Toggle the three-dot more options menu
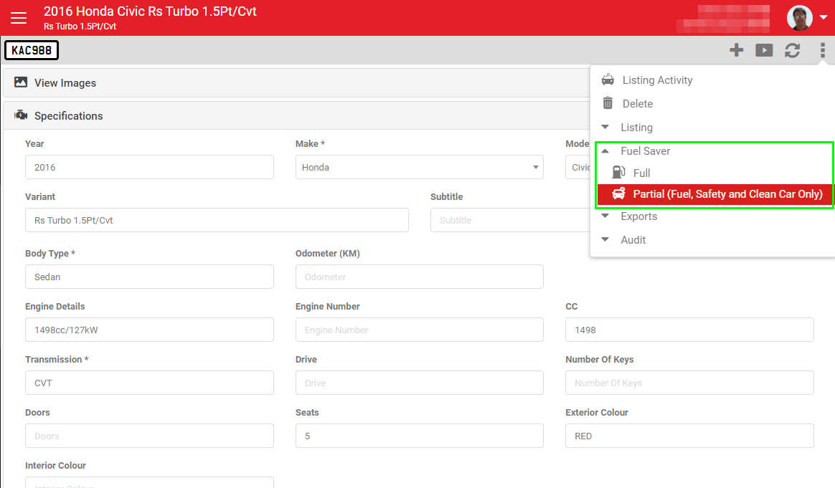Viewport: 835px width, 488px height. coord(823,50)
